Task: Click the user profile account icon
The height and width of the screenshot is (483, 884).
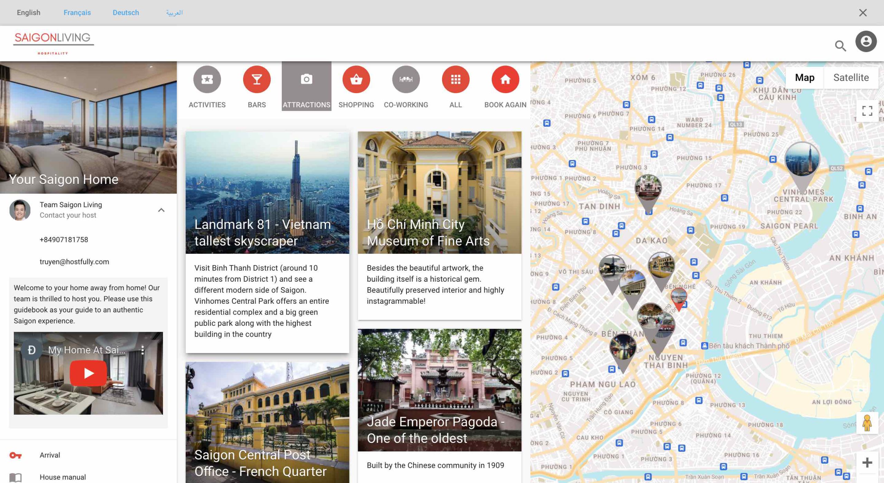Action: [865, 41]
